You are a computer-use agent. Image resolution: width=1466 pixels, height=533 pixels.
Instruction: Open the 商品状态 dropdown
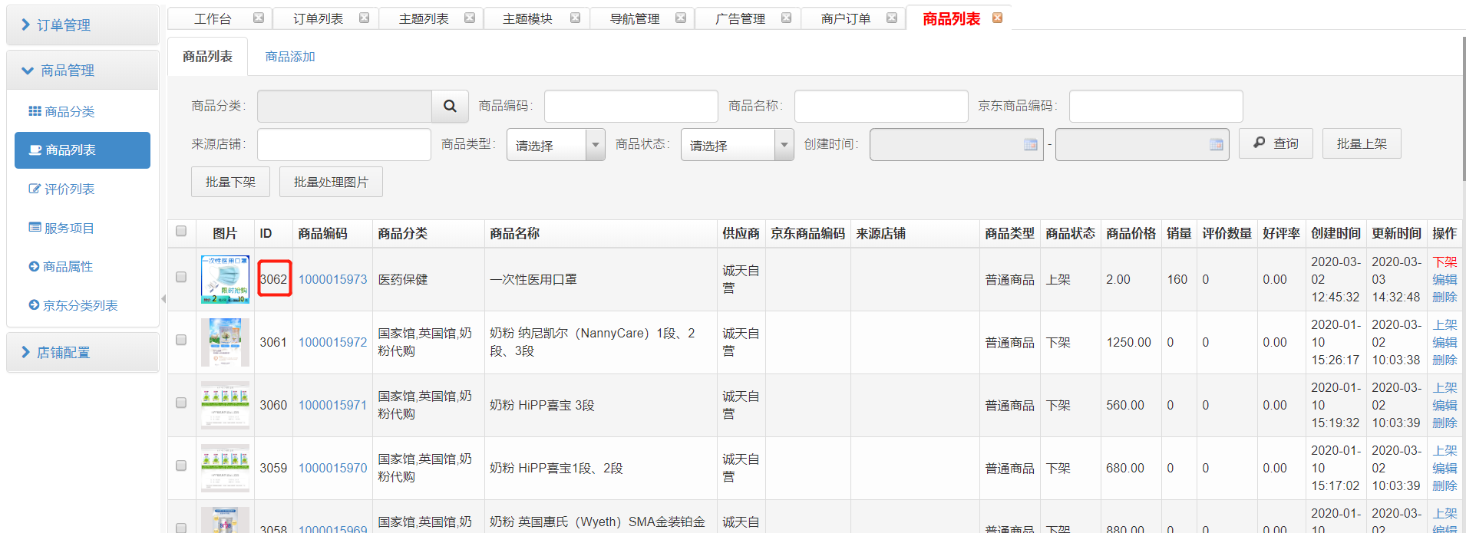point(737,144)
